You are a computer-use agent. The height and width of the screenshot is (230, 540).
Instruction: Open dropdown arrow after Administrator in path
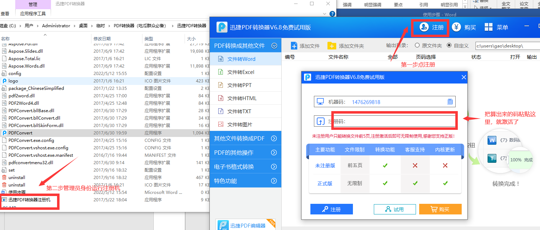coord(74,26)
